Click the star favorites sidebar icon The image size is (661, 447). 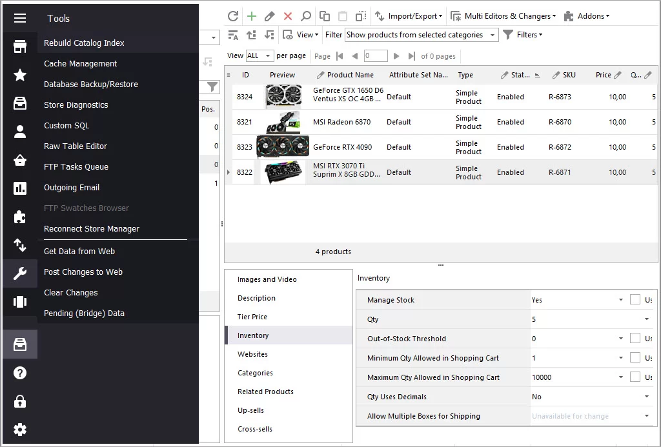(20, 75)
